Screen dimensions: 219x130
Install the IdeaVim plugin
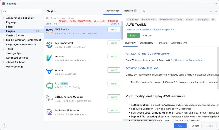(x=114, y=57)
